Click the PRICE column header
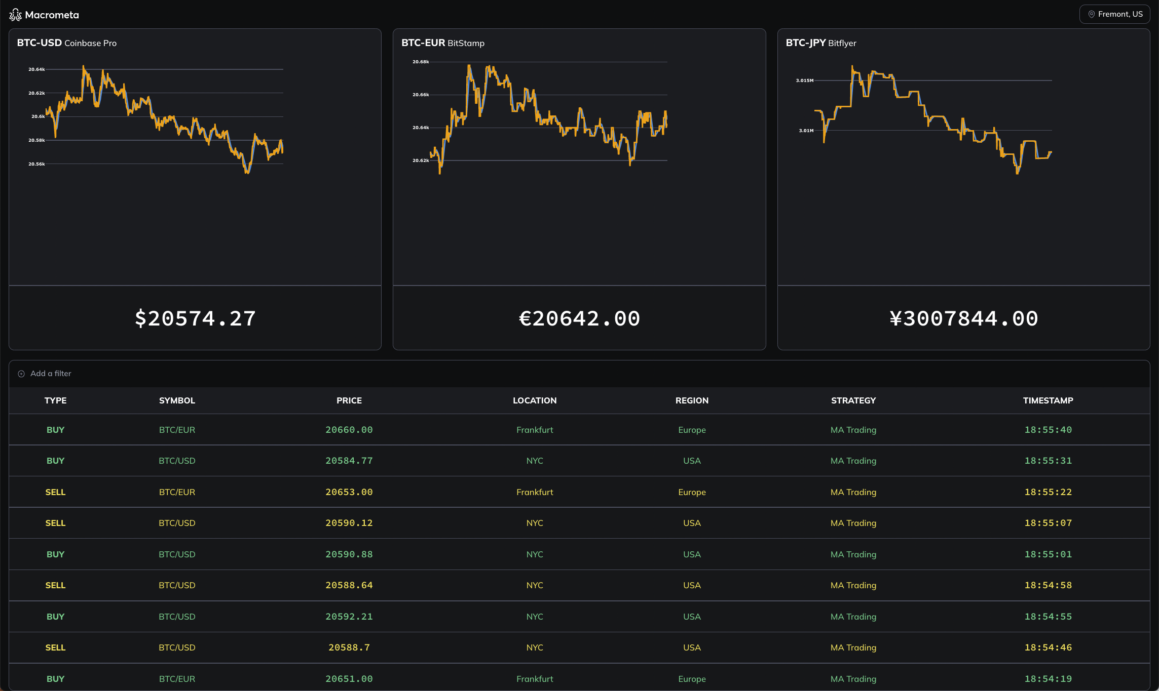The width and height of the screenshot is (1159, 691). 349,400
